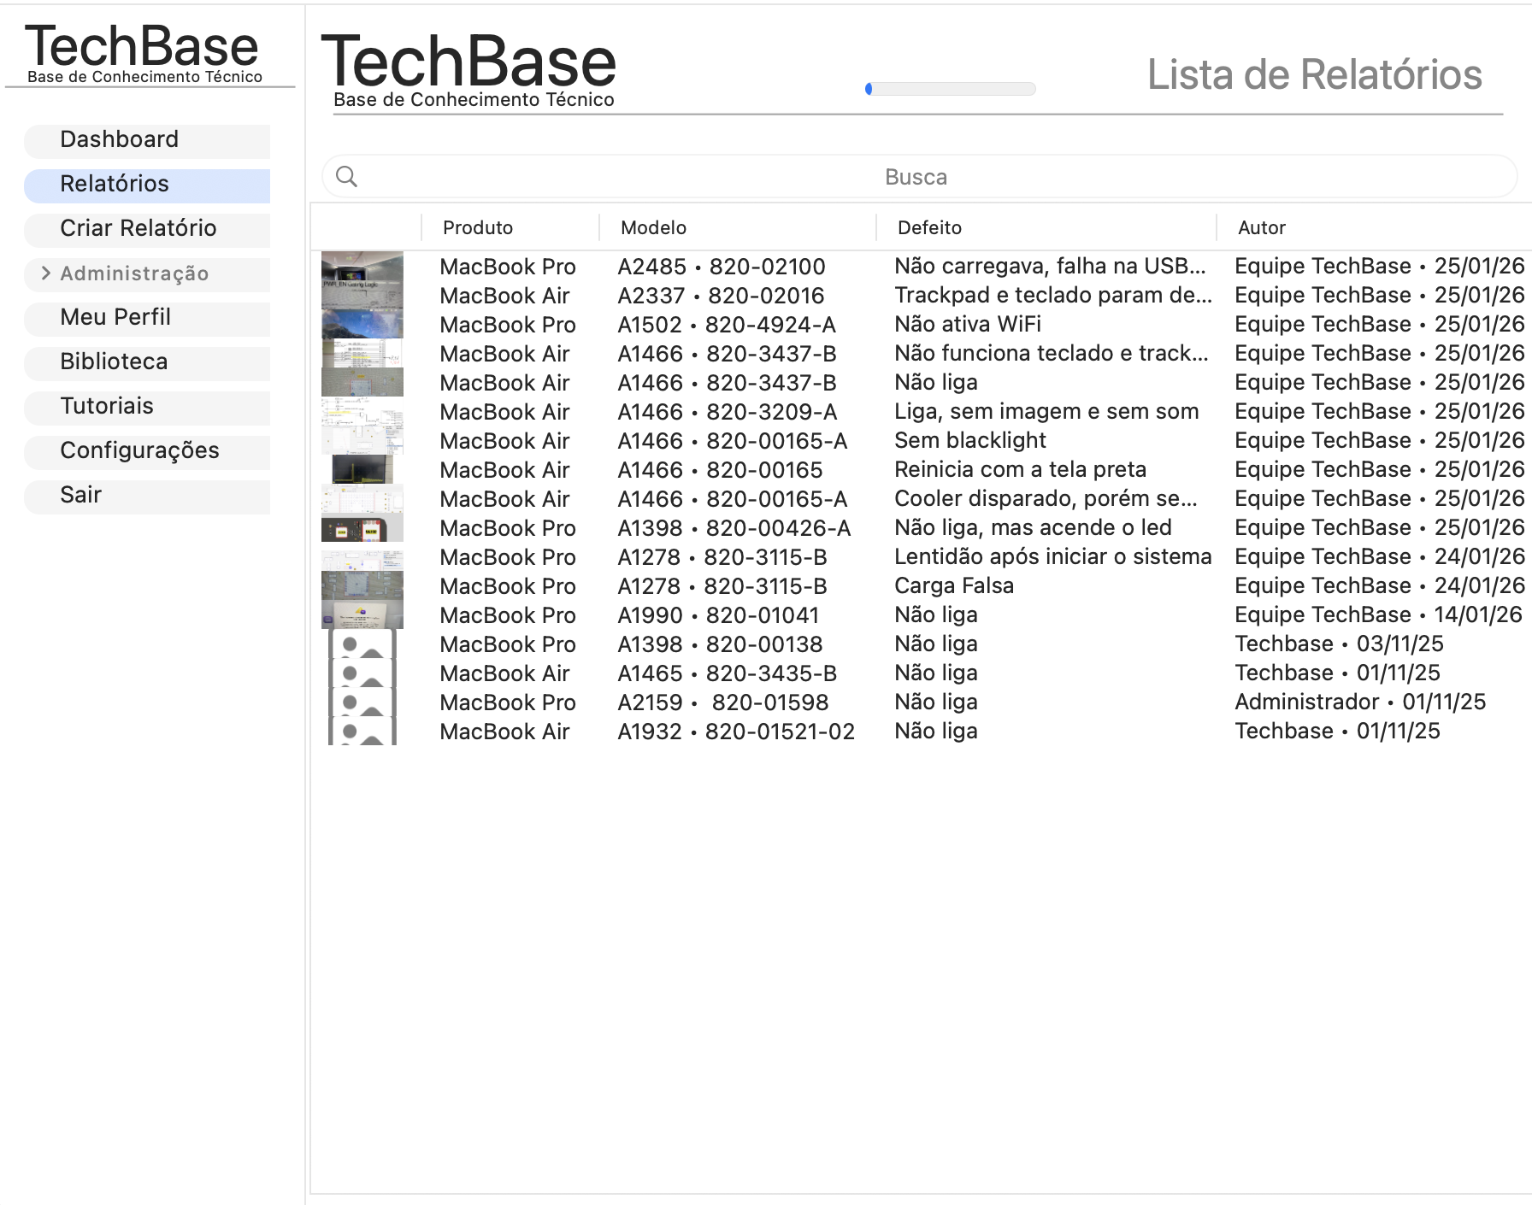Click the placeholder image icon for A1398 820-00138
This screenshot has width=1532, height=1205.
coord(362,645)
